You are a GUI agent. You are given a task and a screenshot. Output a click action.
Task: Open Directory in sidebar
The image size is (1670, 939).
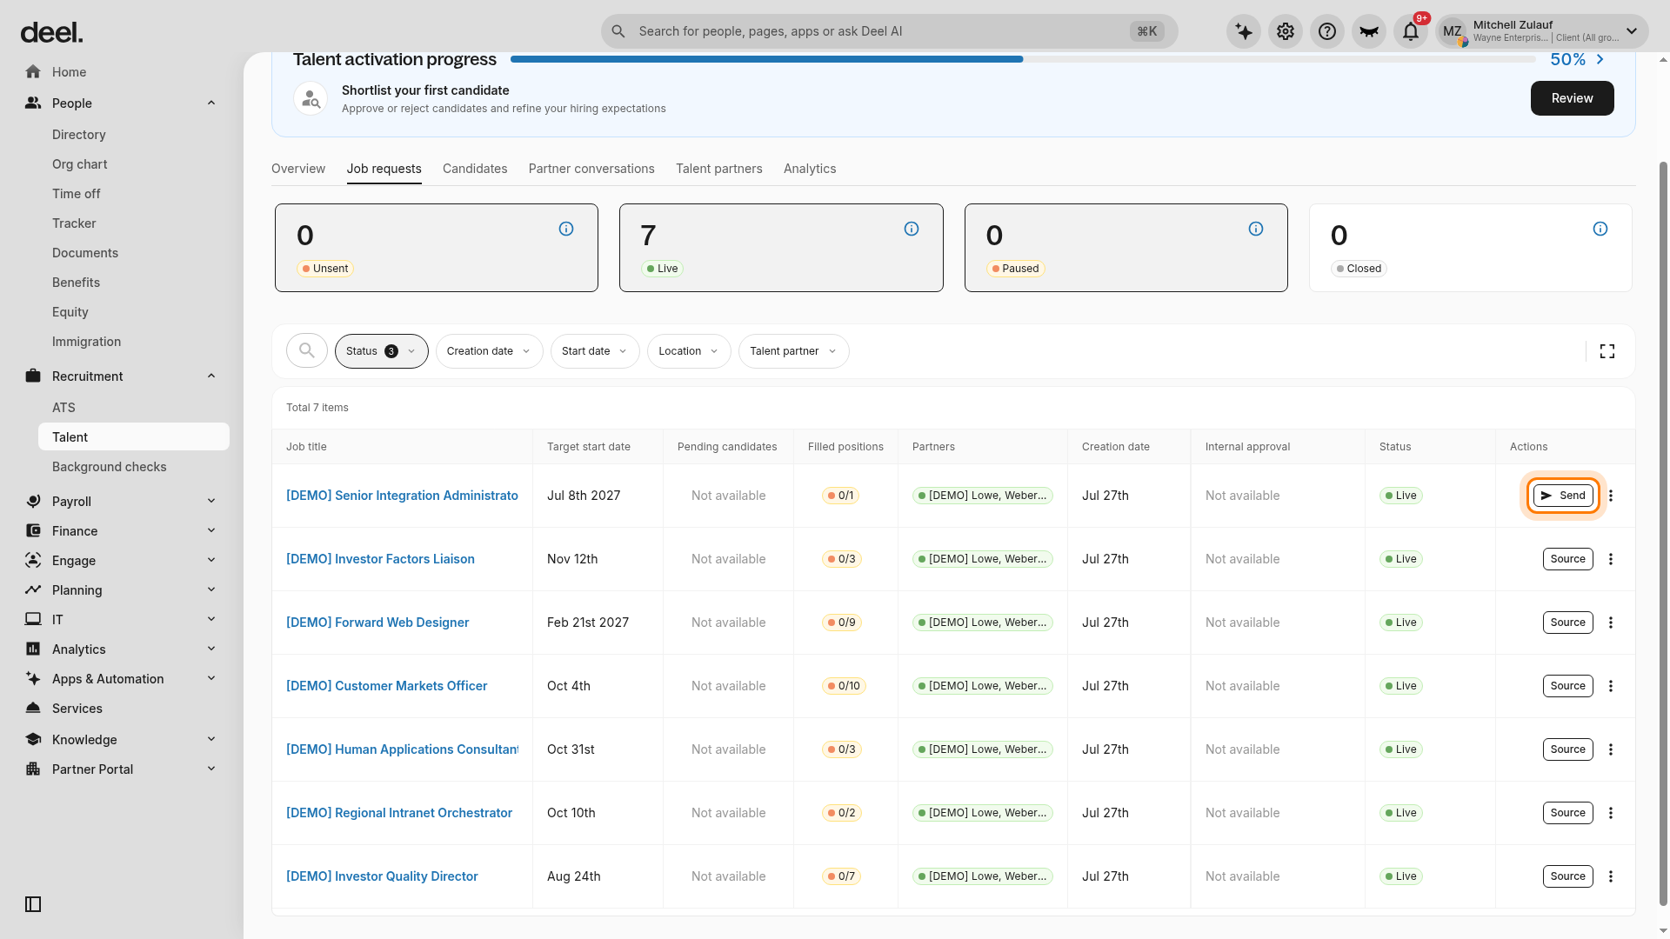(134, 135)
